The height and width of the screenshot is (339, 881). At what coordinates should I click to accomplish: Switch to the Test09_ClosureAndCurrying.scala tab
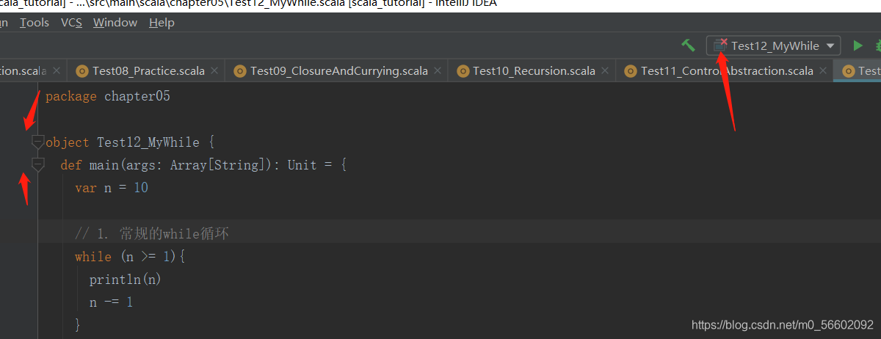point(338,71)
